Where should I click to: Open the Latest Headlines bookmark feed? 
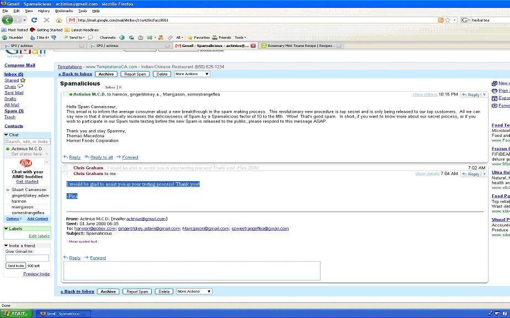(82, 30)
